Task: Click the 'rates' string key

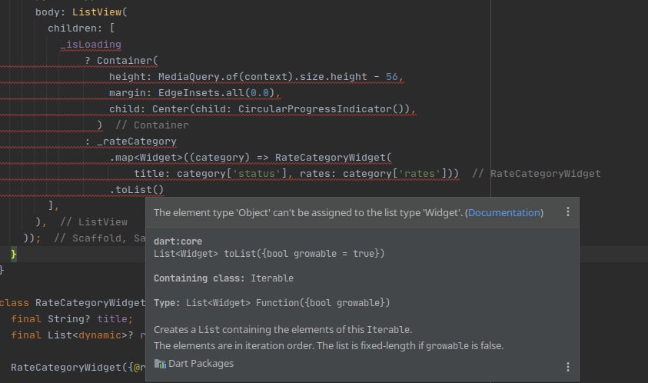Action: 420,174
